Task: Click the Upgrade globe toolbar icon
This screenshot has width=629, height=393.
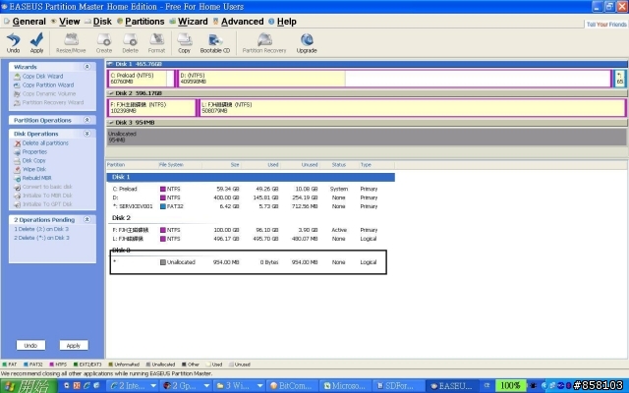Action: [307, 43]
